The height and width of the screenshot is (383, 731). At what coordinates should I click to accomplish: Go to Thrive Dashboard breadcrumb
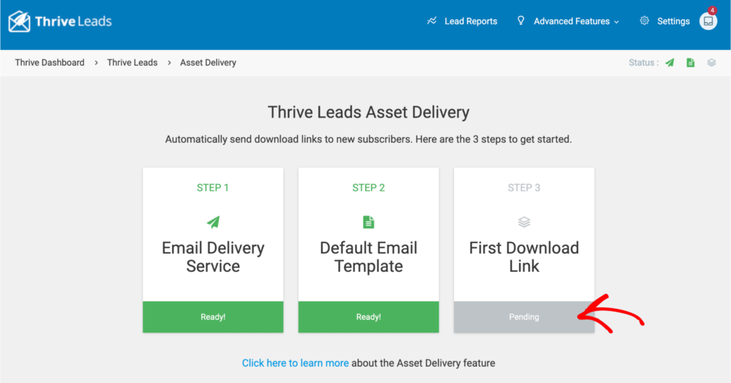(x=49, y=63)
